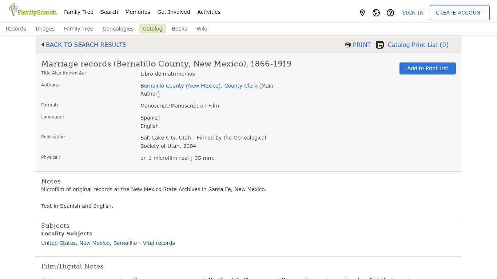
Task: Open the Get Involved menu
Action: coord(174,12)
